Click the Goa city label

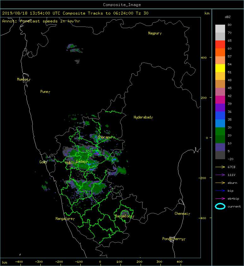pos(42,162)
